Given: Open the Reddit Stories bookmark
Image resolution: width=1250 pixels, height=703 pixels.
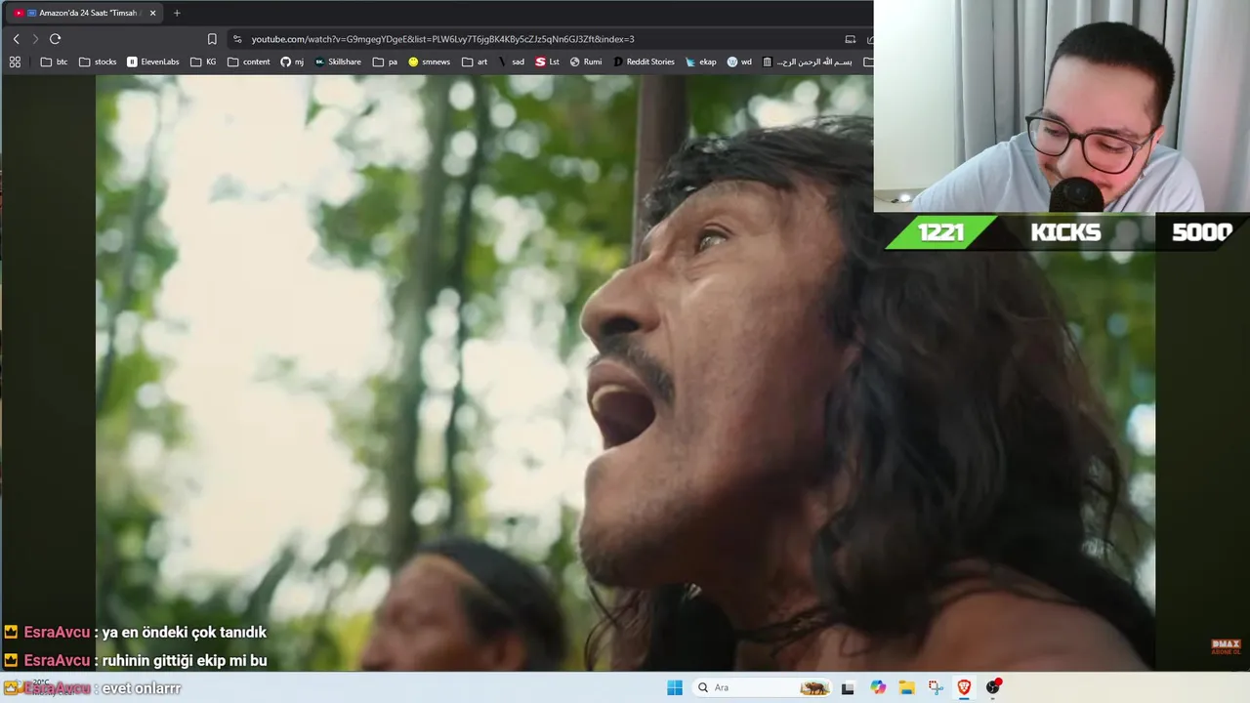Looking at the screenshot, I should point(644,62).
